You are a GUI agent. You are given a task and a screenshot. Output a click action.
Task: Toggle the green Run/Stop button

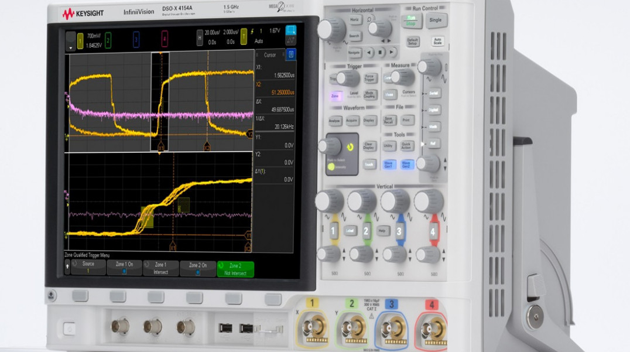tap(412, 20)
